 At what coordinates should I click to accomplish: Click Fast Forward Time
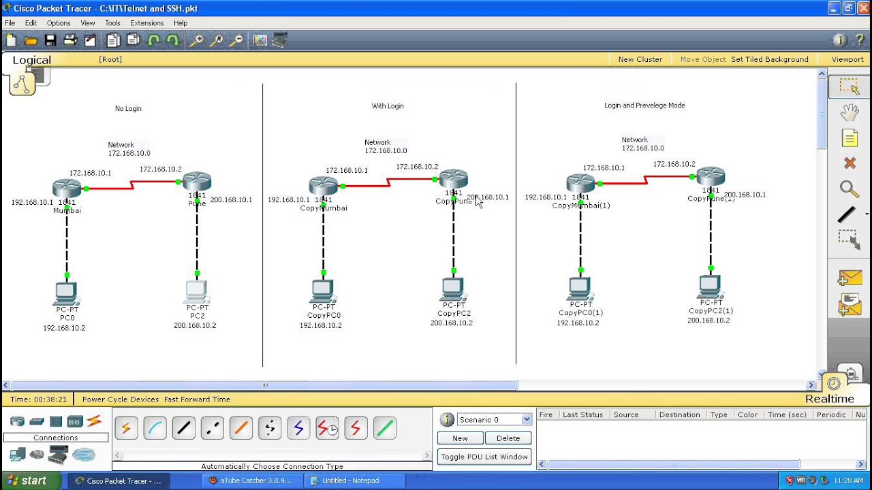(x=197, y=399)
